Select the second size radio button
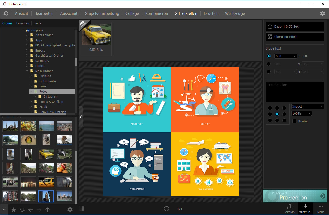 (x=269, y=64)
